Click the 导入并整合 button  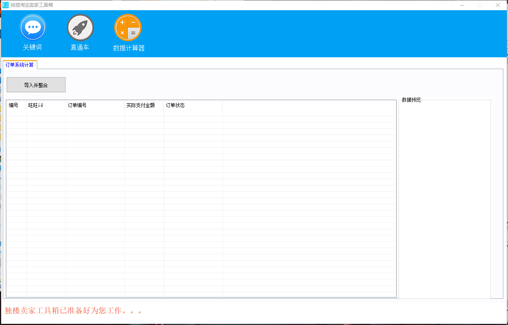(x=36, y=85)
